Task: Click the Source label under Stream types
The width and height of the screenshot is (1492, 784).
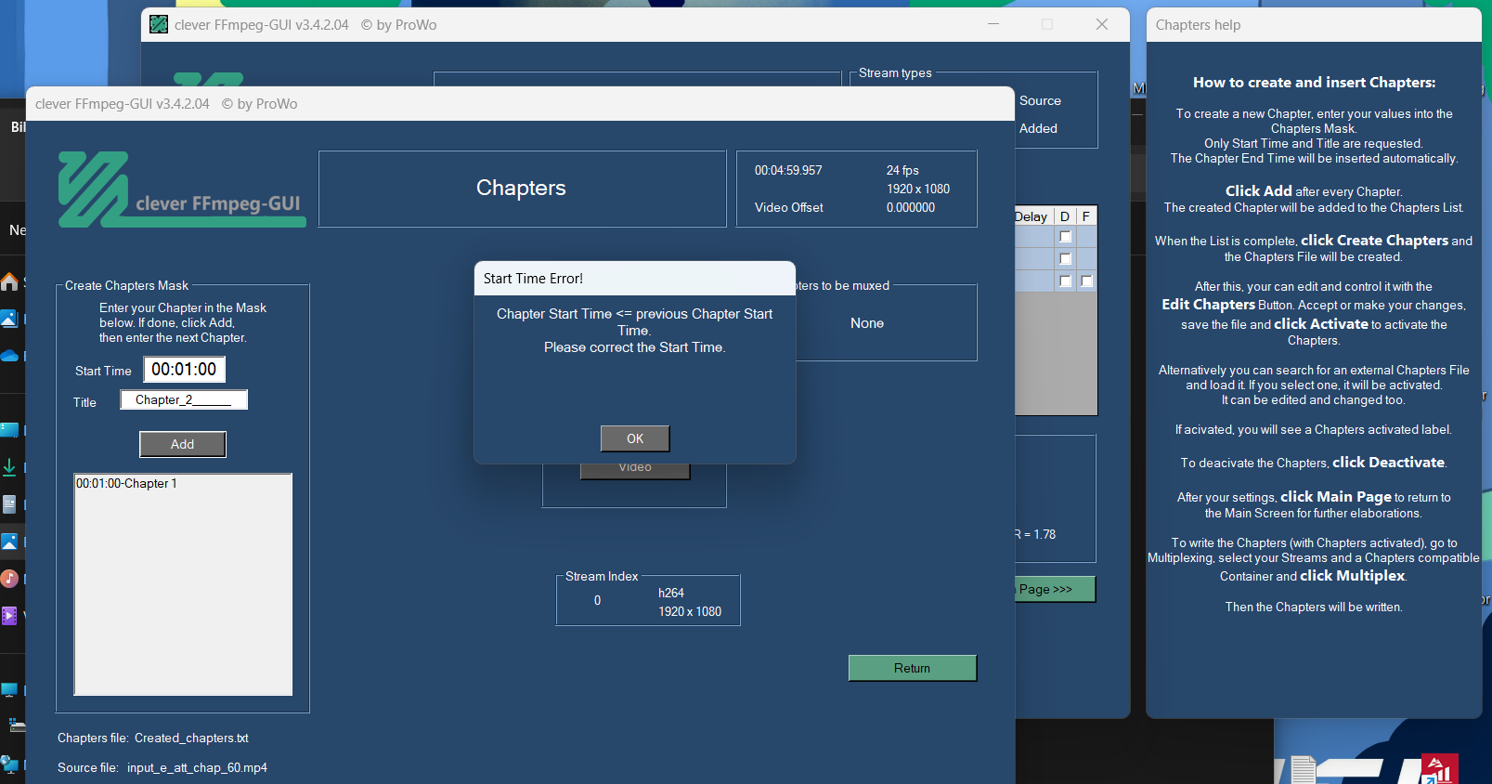Action: pos(1040,101)
